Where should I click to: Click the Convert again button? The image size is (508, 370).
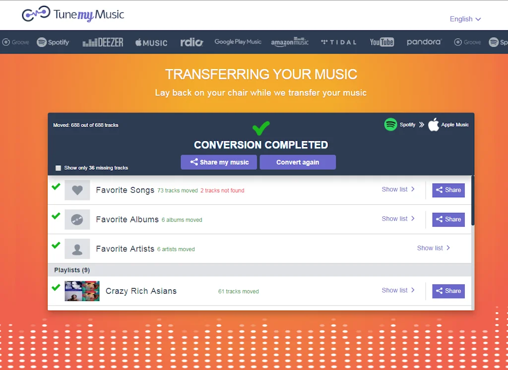298,162
